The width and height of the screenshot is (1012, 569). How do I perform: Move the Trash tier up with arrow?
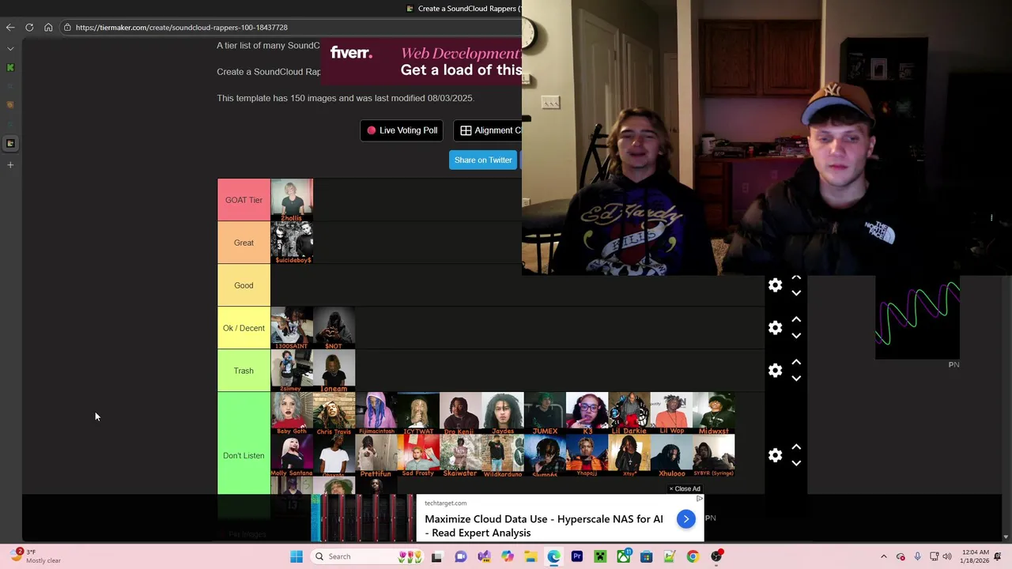796,363
